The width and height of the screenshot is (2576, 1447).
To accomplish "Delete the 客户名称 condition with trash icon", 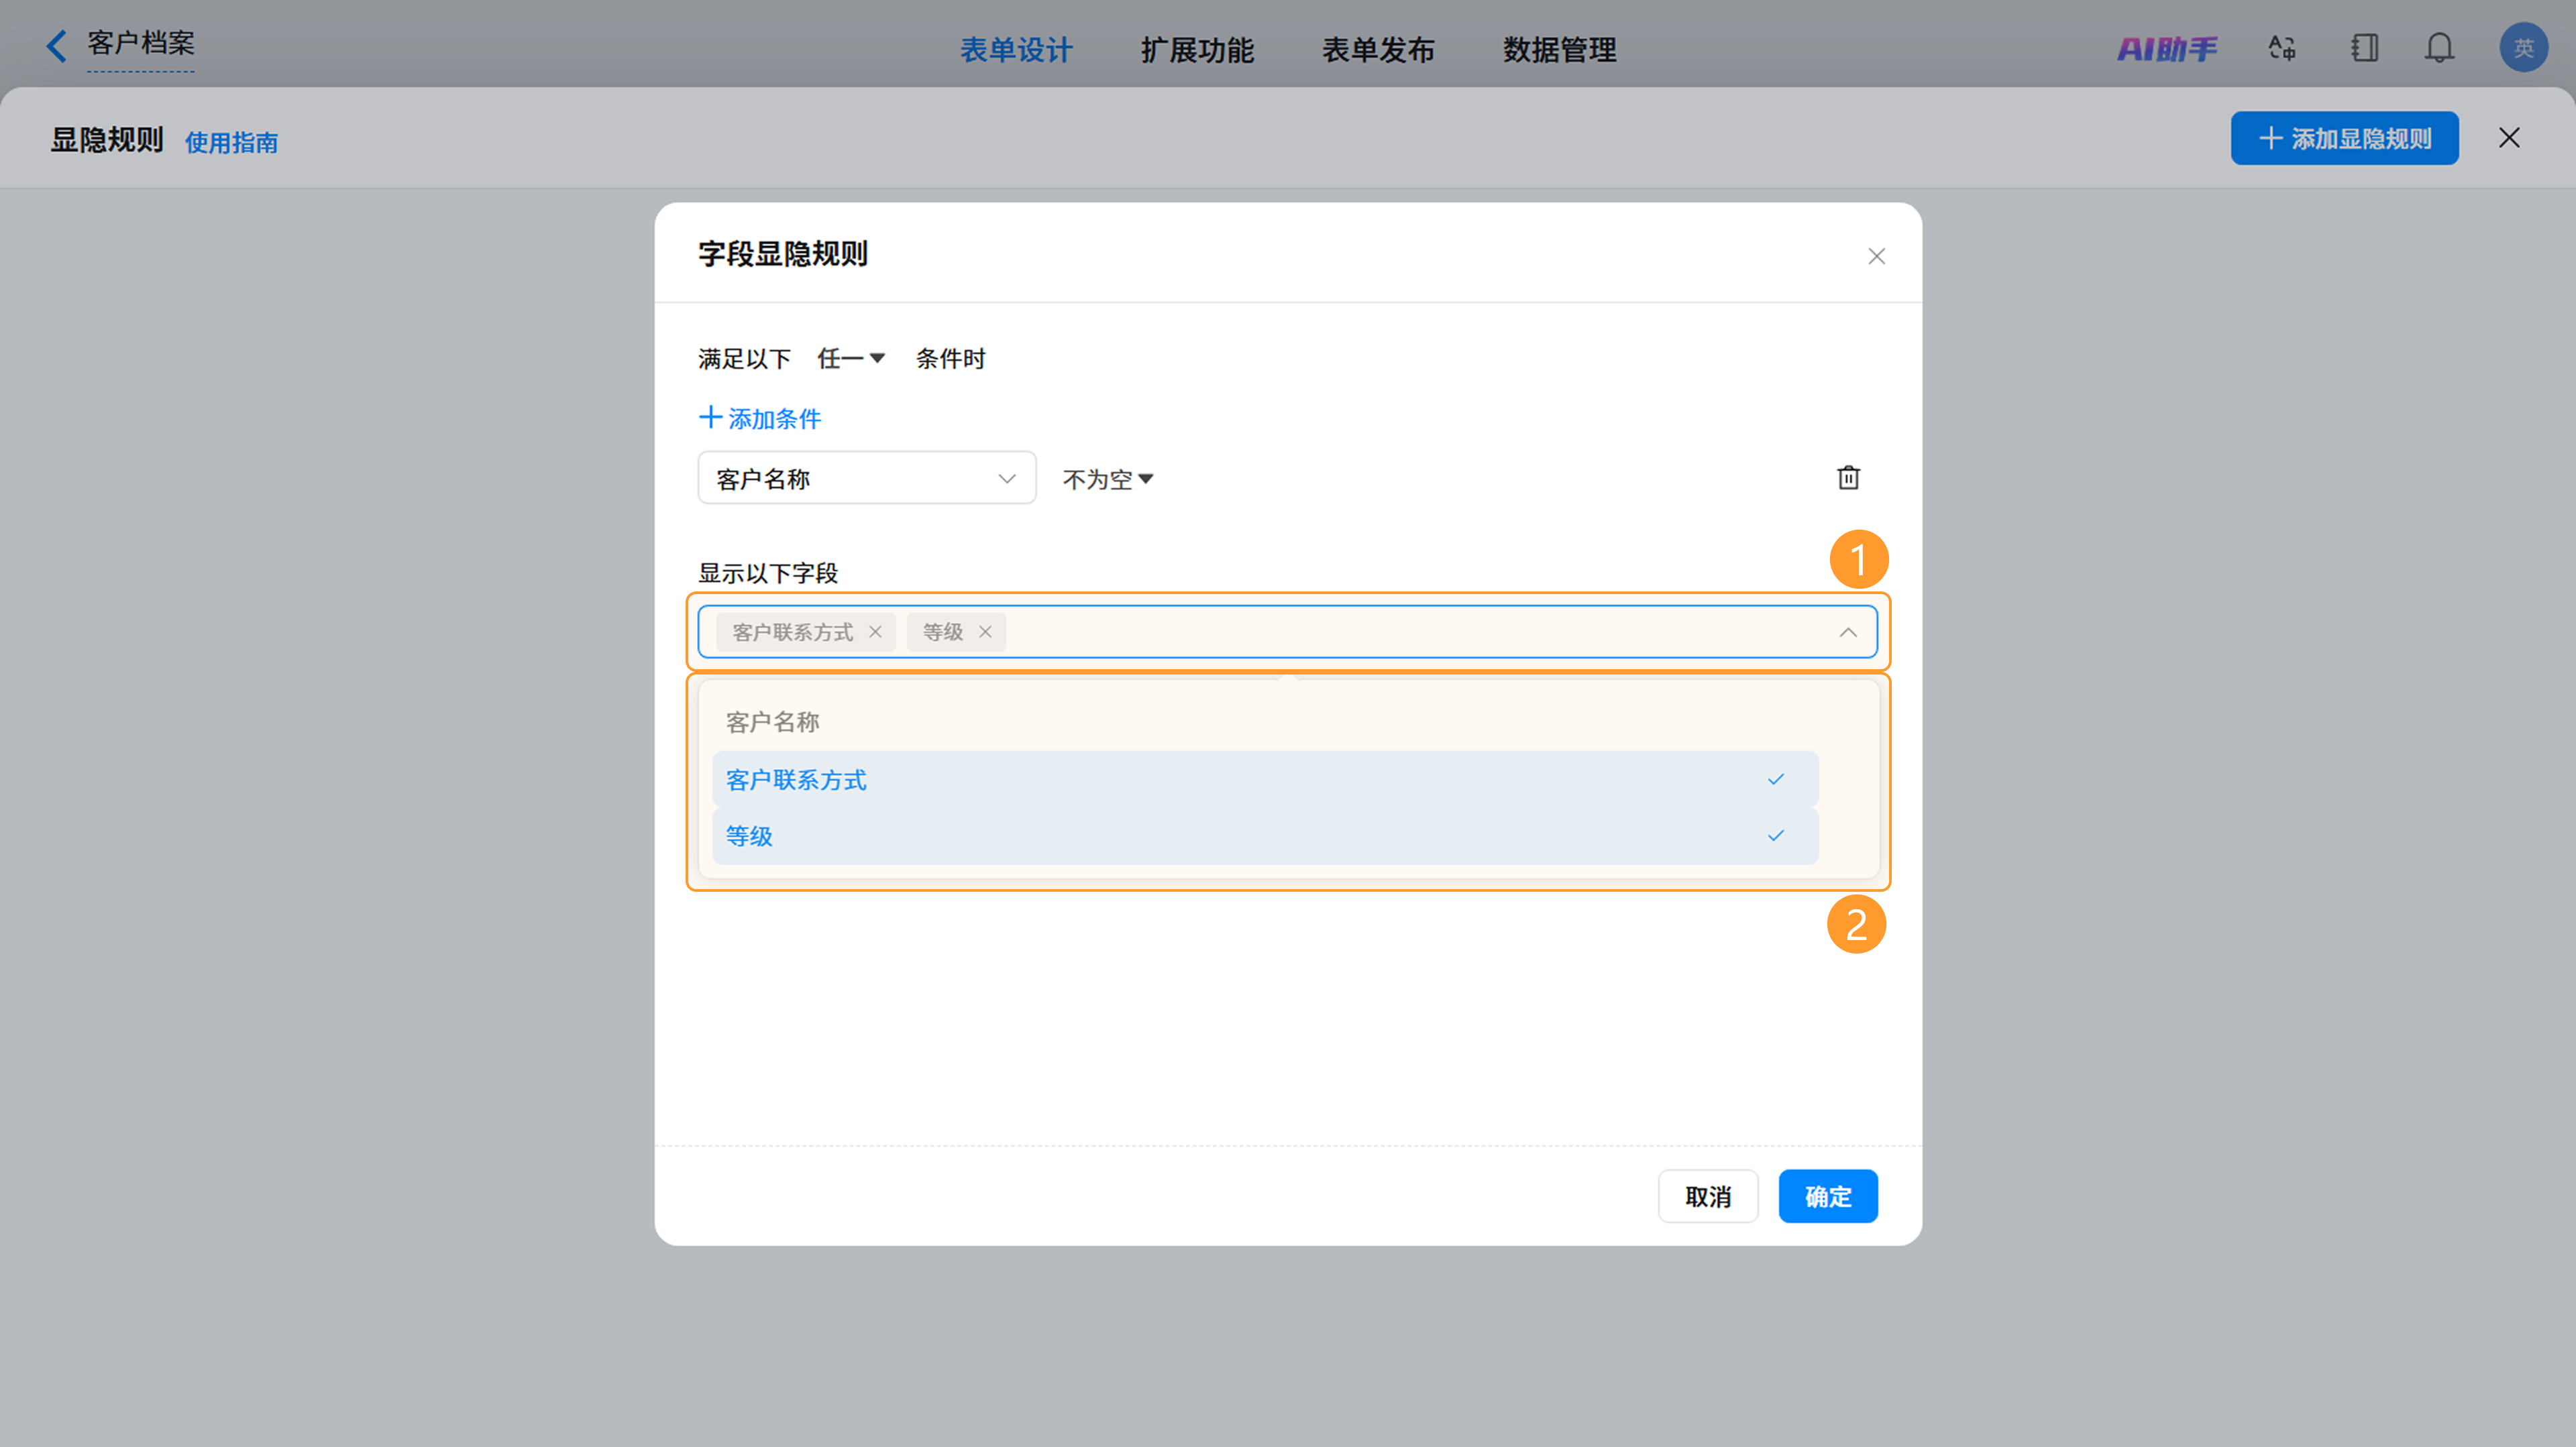I will point(1848,477).
